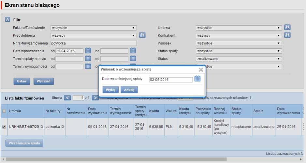This screenshot has width=306, height=163.
Task: Click Anuluj in the dialog
Action: (129, 90)
